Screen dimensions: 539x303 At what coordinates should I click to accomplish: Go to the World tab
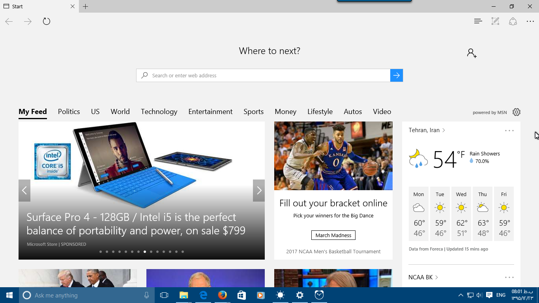tap(120, 112)
